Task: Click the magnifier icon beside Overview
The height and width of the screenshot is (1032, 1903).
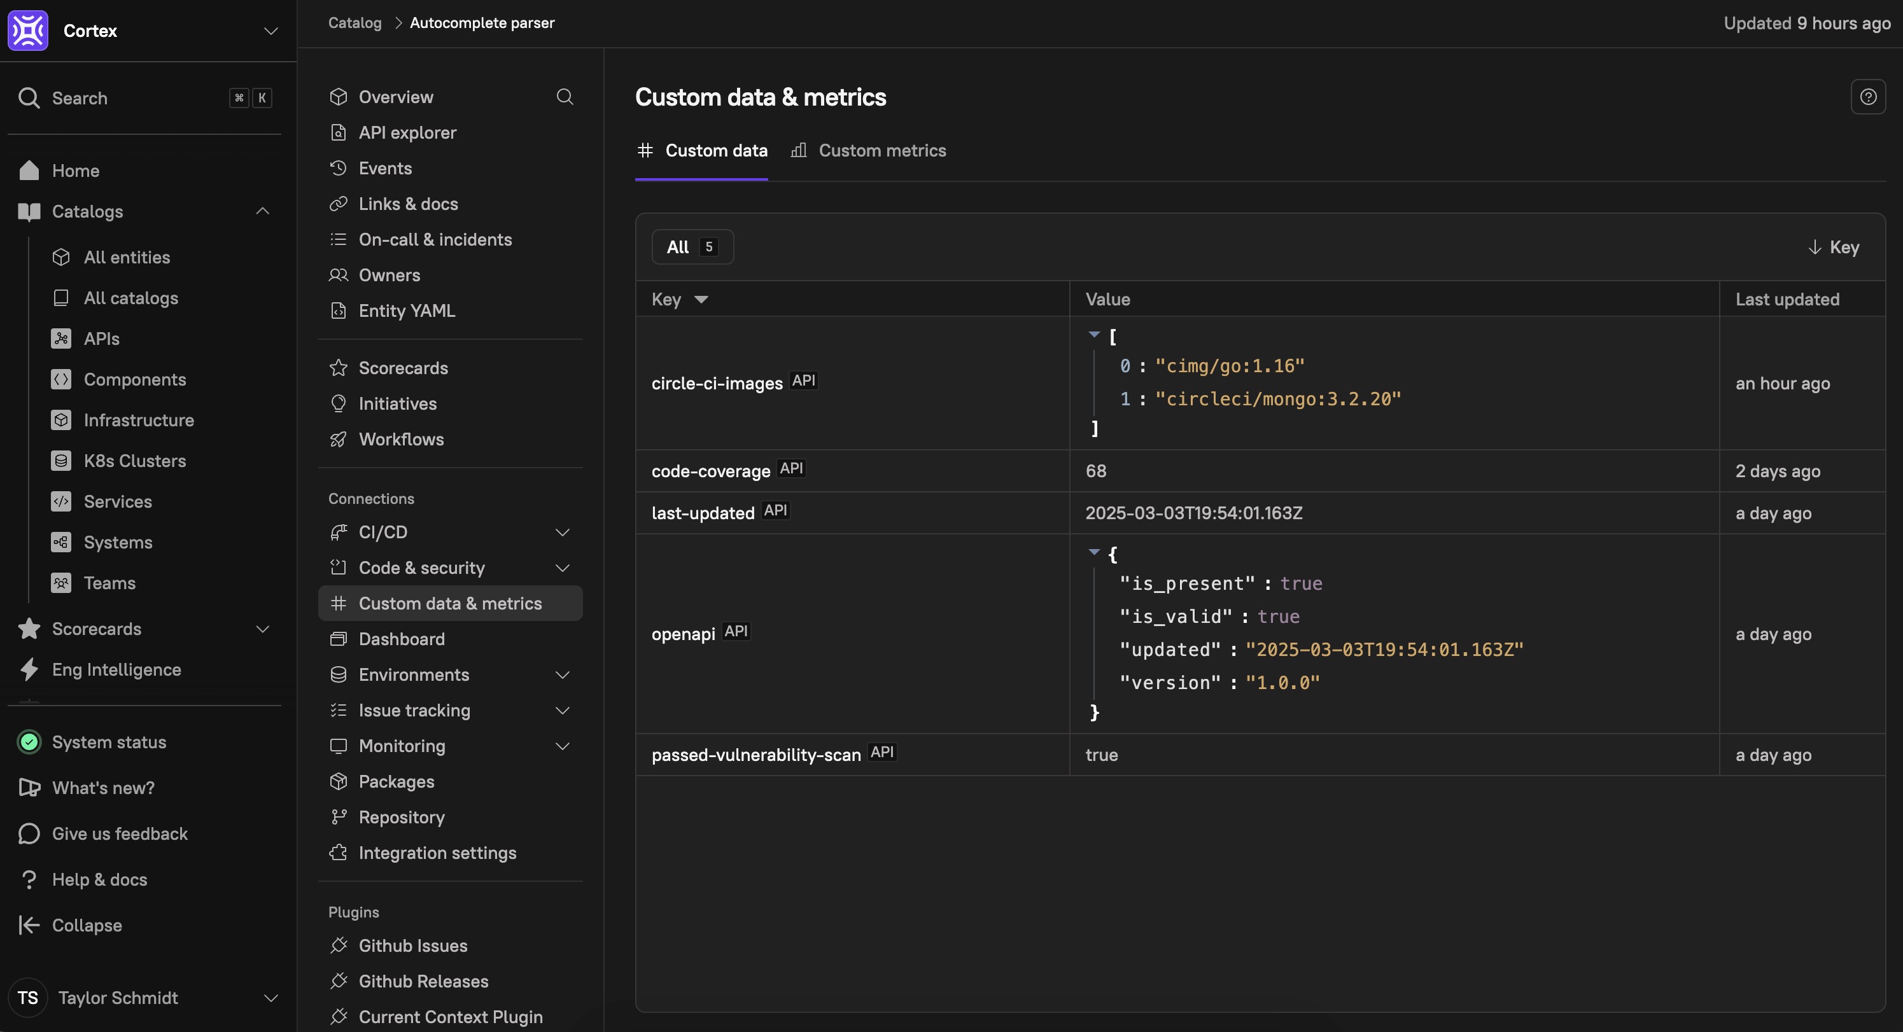Action: [565, 97]
